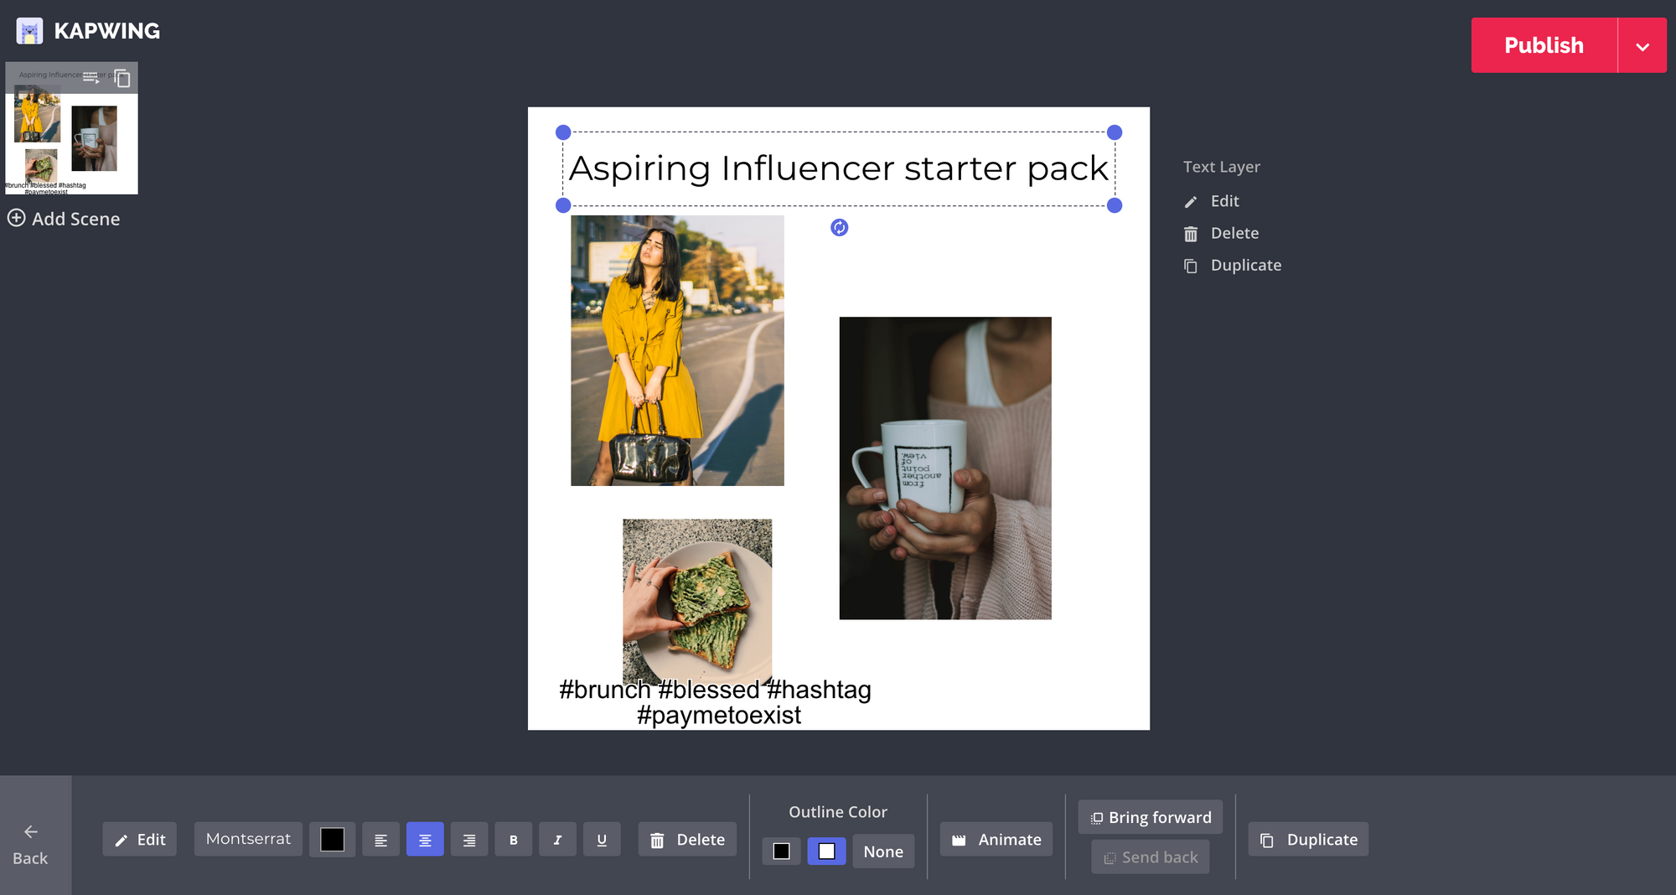Click the Back arrow in the bottom bar
The width and height of the screenshot is (1676, 895).
click(31, 832)
